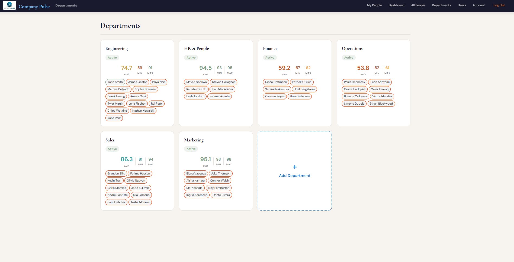
Task: Open Tasha Monroe from Sales members
Action: [140, 202]
